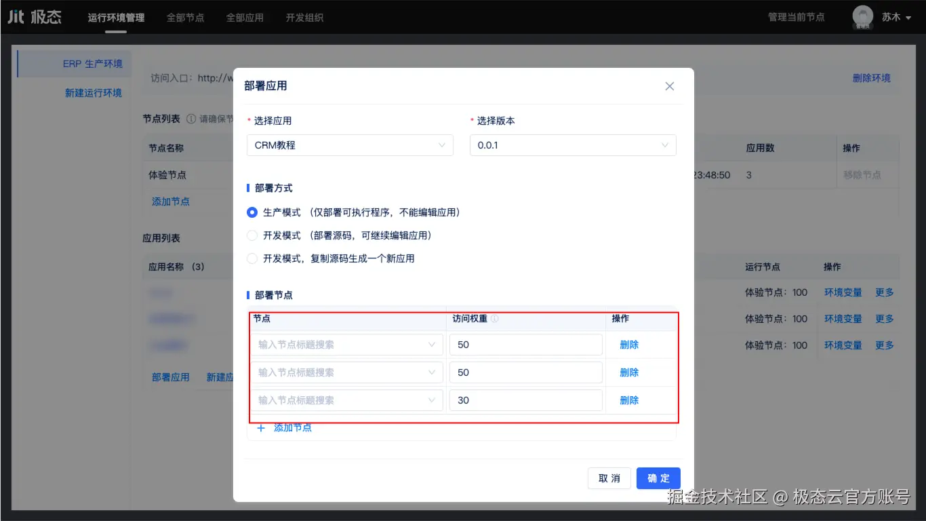Edit the access weight field showing 30
Image resolution: width=926 pixels, height=521 pixels.
click(x=526, y=400)
